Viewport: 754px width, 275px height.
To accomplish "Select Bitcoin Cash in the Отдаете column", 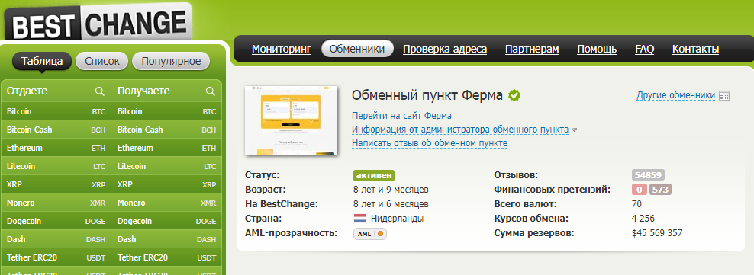I will (x=56, y=130).
